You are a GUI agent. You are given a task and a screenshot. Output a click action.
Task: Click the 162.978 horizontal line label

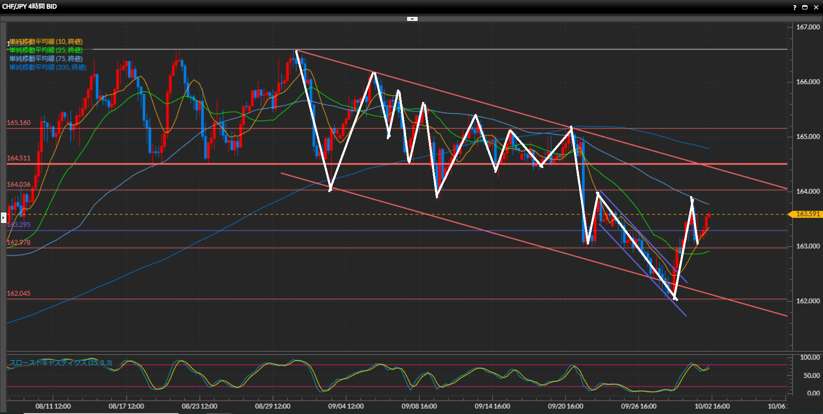(x=19, y=242)
